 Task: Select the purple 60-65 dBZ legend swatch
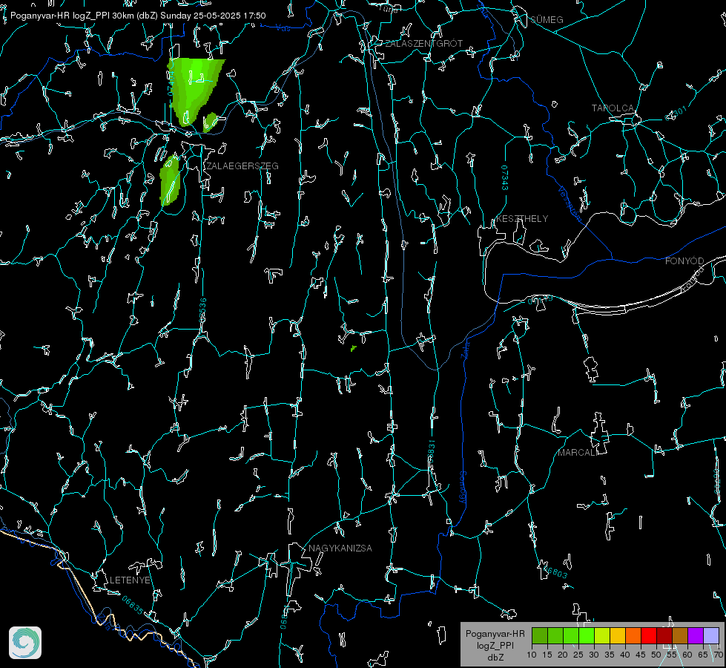(696, 635)
